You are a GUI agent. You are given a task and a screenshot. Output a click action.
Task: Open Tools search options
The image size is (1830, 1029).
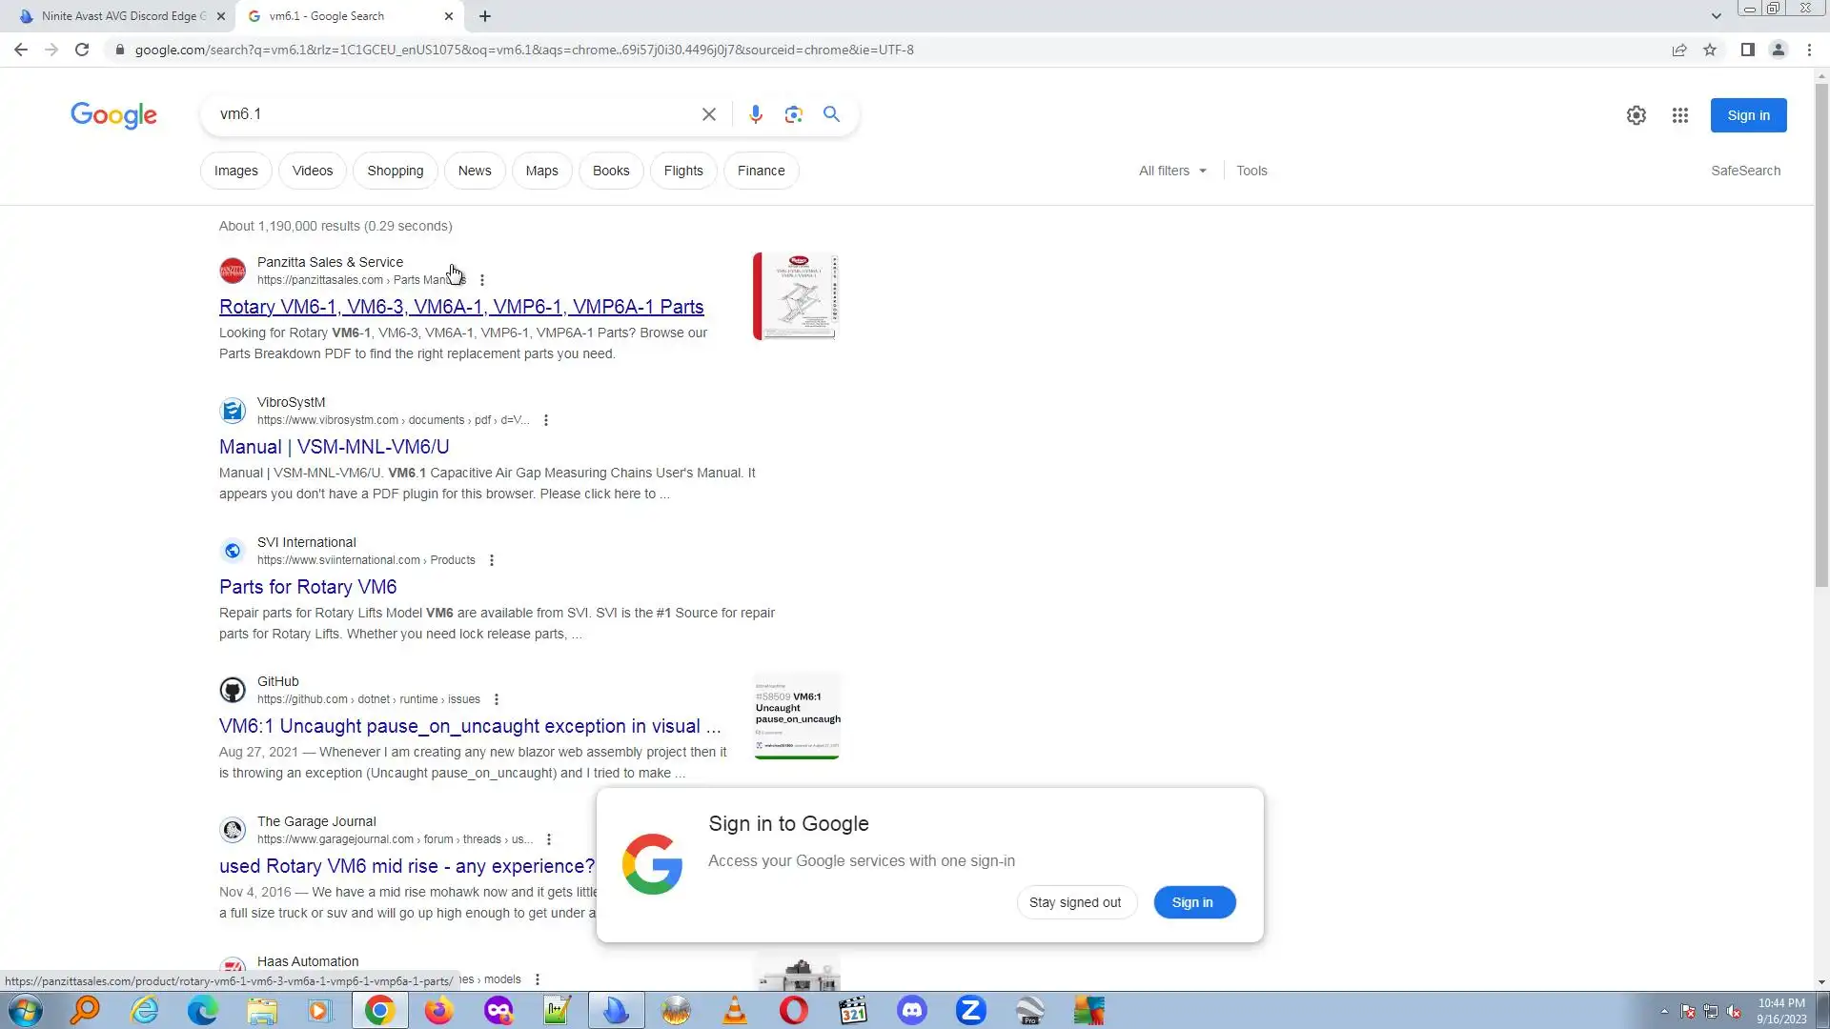click(1251, 171)
